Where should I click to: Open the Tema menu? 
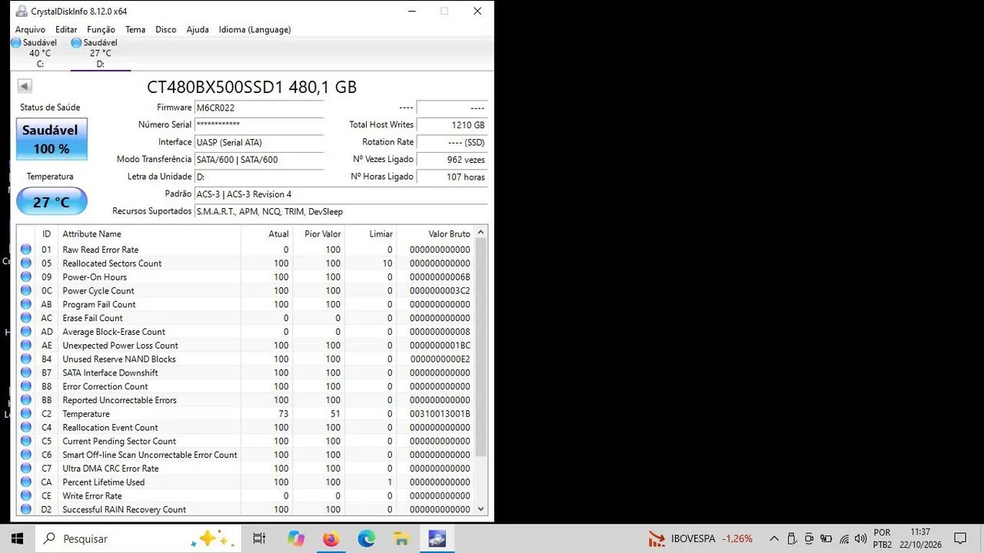tap(135, 29)
